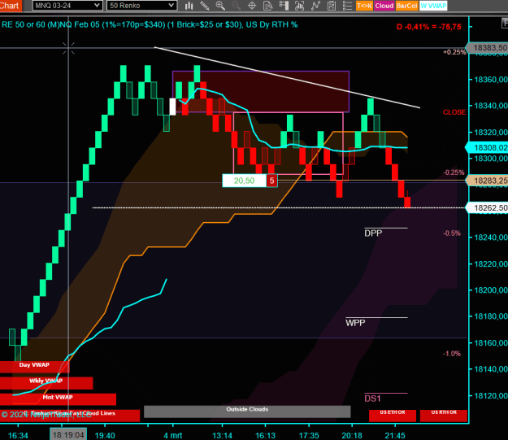Show the data box icon
The height and width of the screenshot is (440, 508).
click(x=268, y=6)
